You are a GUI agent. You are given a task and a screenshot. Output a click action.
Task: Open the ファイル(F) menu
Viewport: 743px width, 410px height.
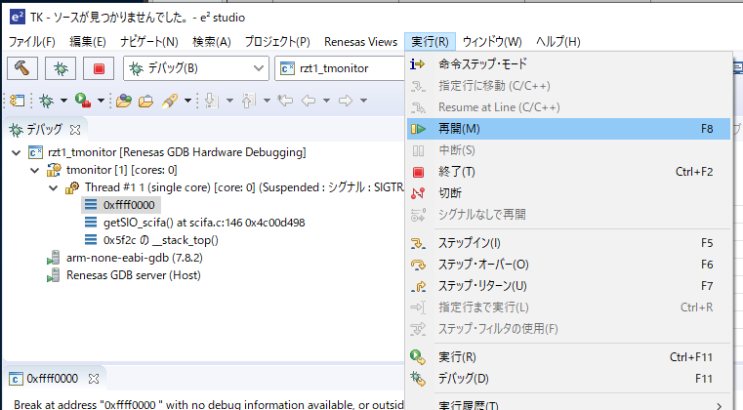[32, 42]
